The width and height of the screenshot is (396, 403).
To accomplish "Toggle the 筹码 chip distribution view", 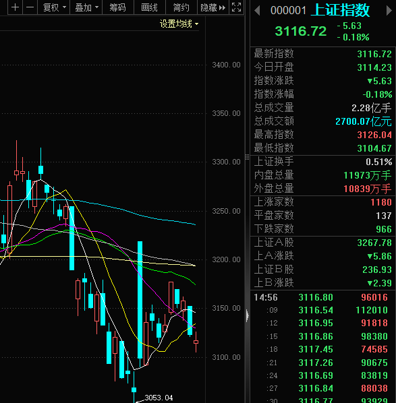I will point(118,7).
